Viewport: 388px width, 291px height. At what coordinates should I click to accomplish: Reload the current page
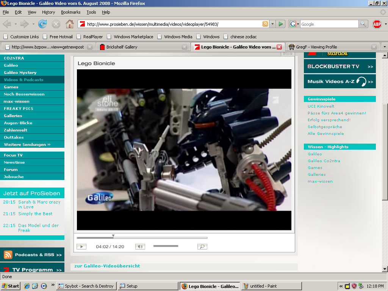(42, 24)
